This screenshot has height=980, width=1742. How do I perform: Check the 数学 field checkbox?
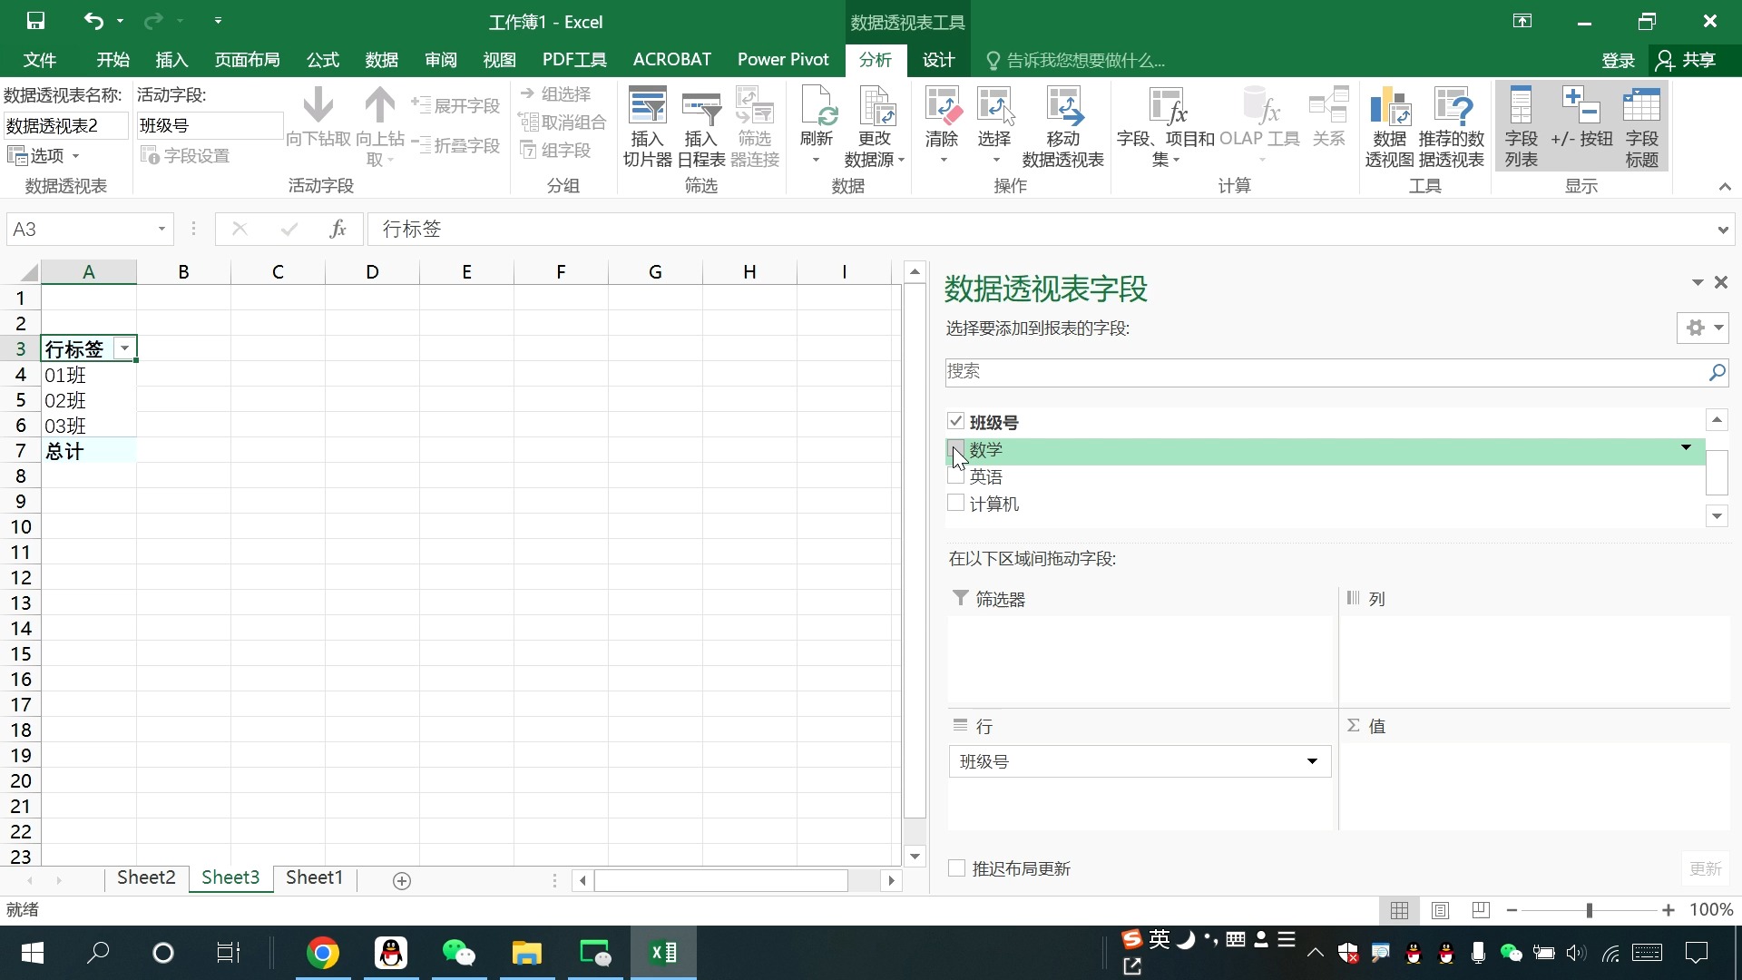956,449
